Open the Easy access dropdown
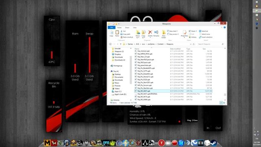 tap(173, 34)
